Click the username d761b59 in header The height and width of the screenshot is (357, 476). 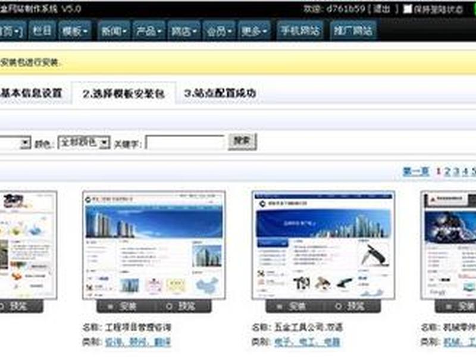pos(346,9)
